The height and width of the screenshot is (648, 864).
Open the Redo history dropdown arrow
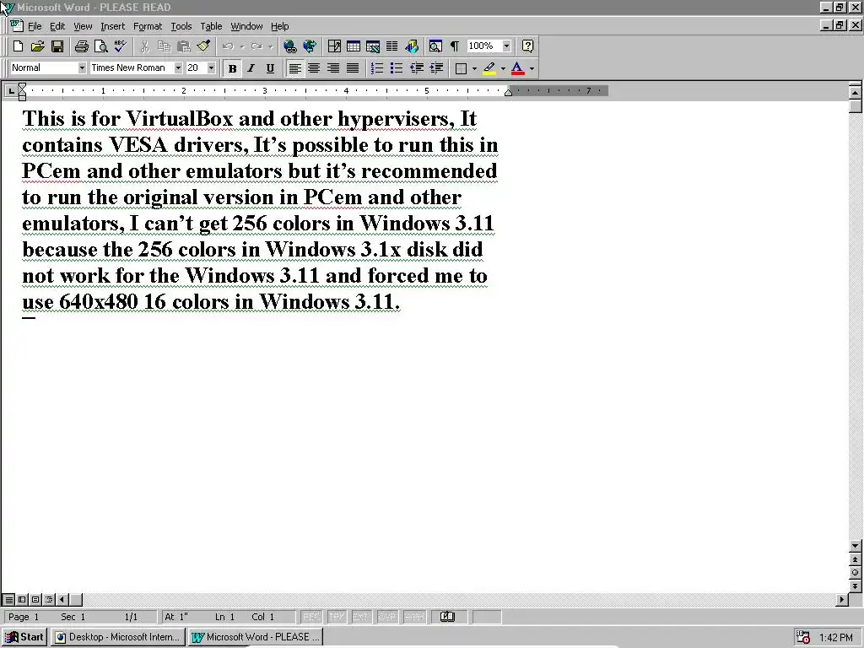tap(270, 46)
